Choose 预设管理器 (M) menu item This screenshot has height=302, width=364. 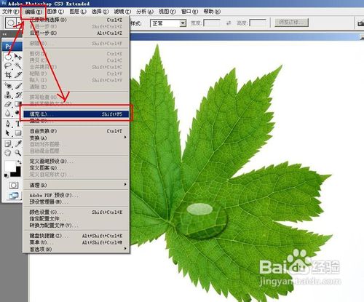(x=76, y=202)
